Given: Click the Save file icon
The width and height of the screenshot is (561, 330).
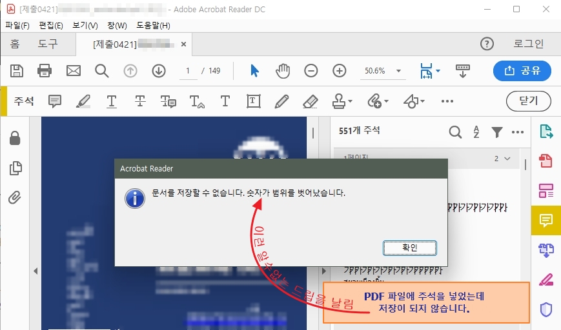Looking at the screenshot, I should 16,71.
